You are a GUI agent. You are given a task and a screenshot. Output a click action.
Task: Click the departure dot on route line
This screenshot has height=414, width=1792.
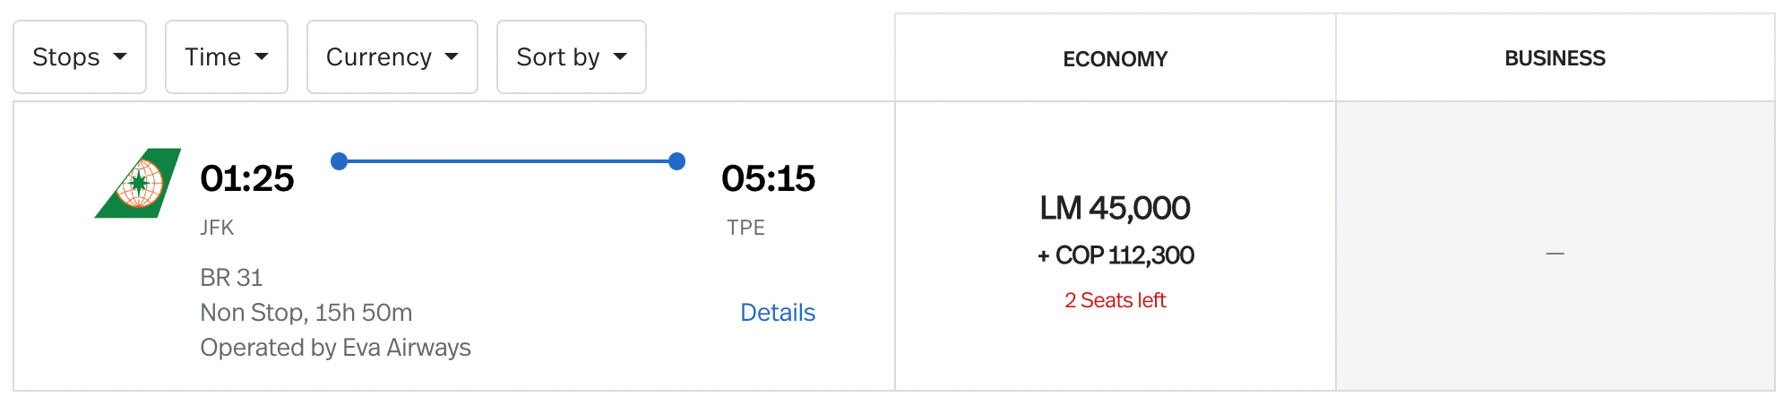[x=339, y=161]
